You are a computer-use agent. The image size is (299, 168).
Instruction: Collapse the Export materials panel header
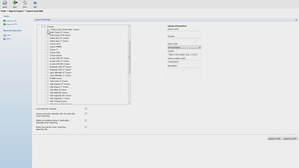click(296, 20)
